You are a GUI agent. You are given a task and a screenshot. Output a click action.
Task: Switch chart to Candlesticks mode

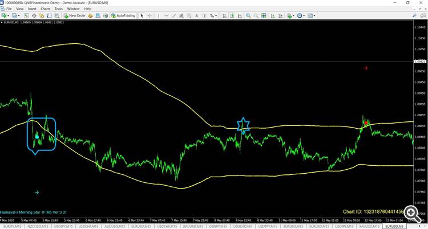pyautogui.click(x=232, y=16)
